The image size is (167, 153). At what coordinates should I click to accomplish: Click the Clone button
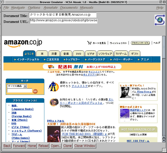[x=67, y=146]
